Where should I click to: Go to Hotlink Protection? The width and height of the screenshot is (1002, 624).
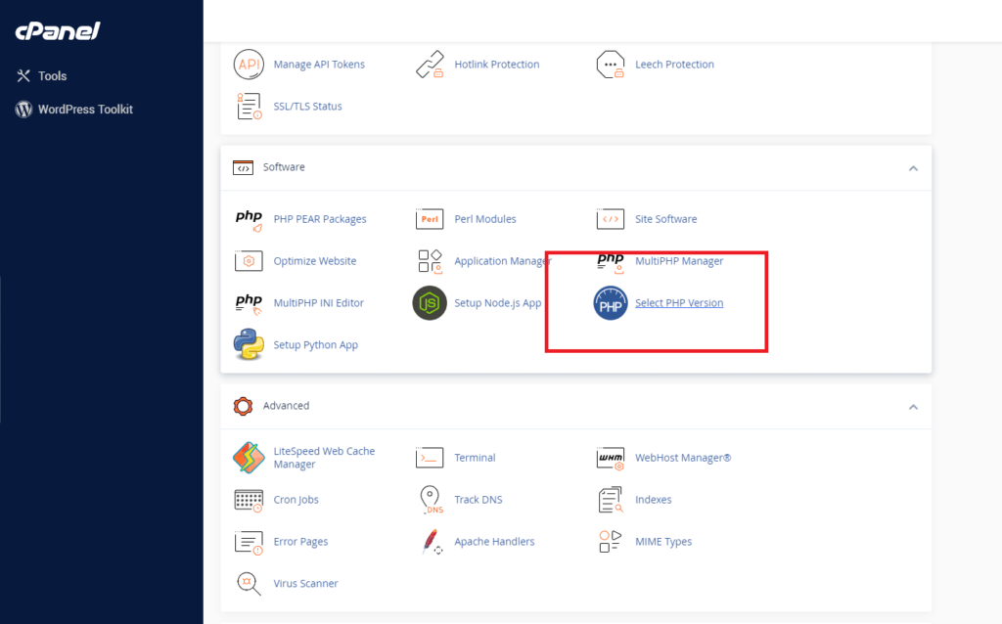(496, 65)
